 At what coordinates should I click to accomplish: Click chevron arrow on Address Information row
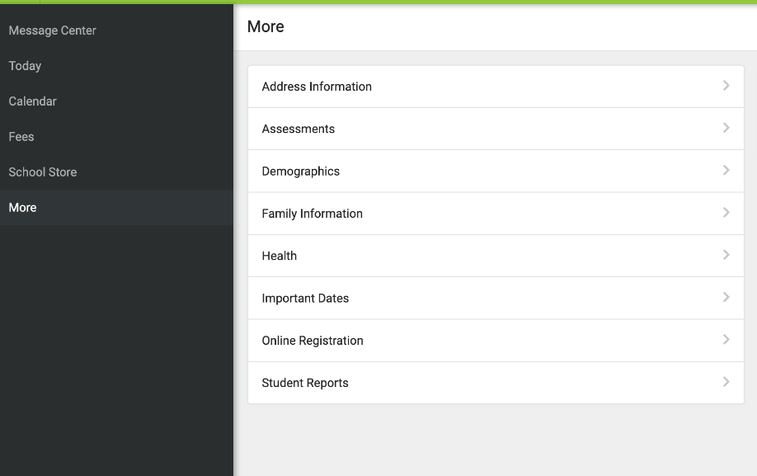coord(726,86)
